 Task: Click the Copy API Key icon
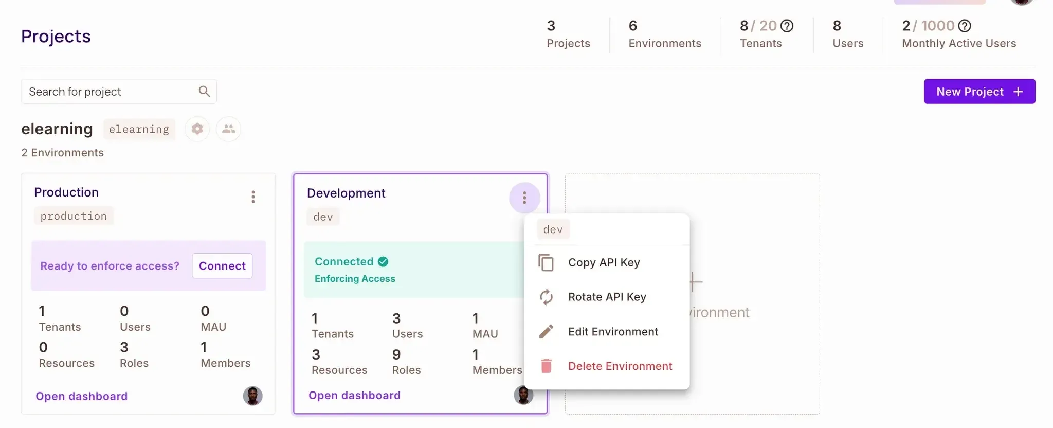(x=546, y=262)
